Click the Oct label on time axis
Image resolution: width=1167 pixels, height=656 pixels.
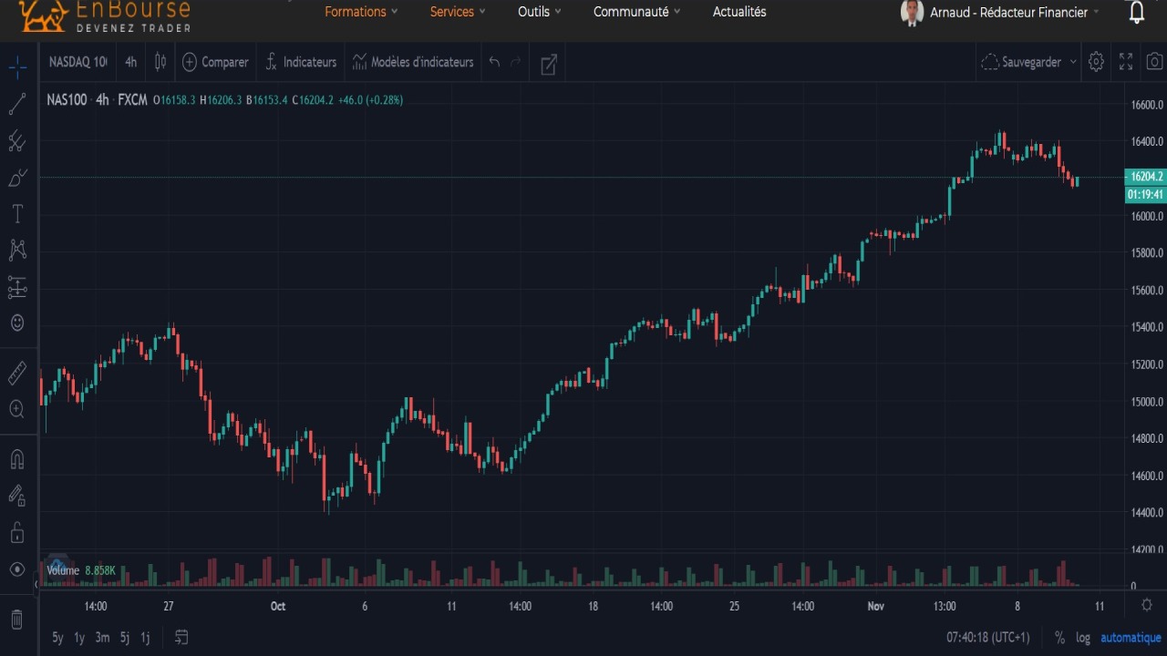coord(278,606)
